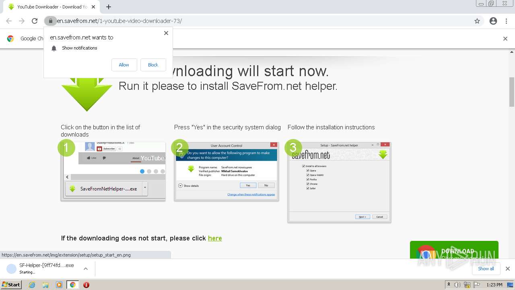Click the Google Chrome logo in info bar
This screenshot has height=290, width=515.
pyautogui.click(x=10, y=39)
